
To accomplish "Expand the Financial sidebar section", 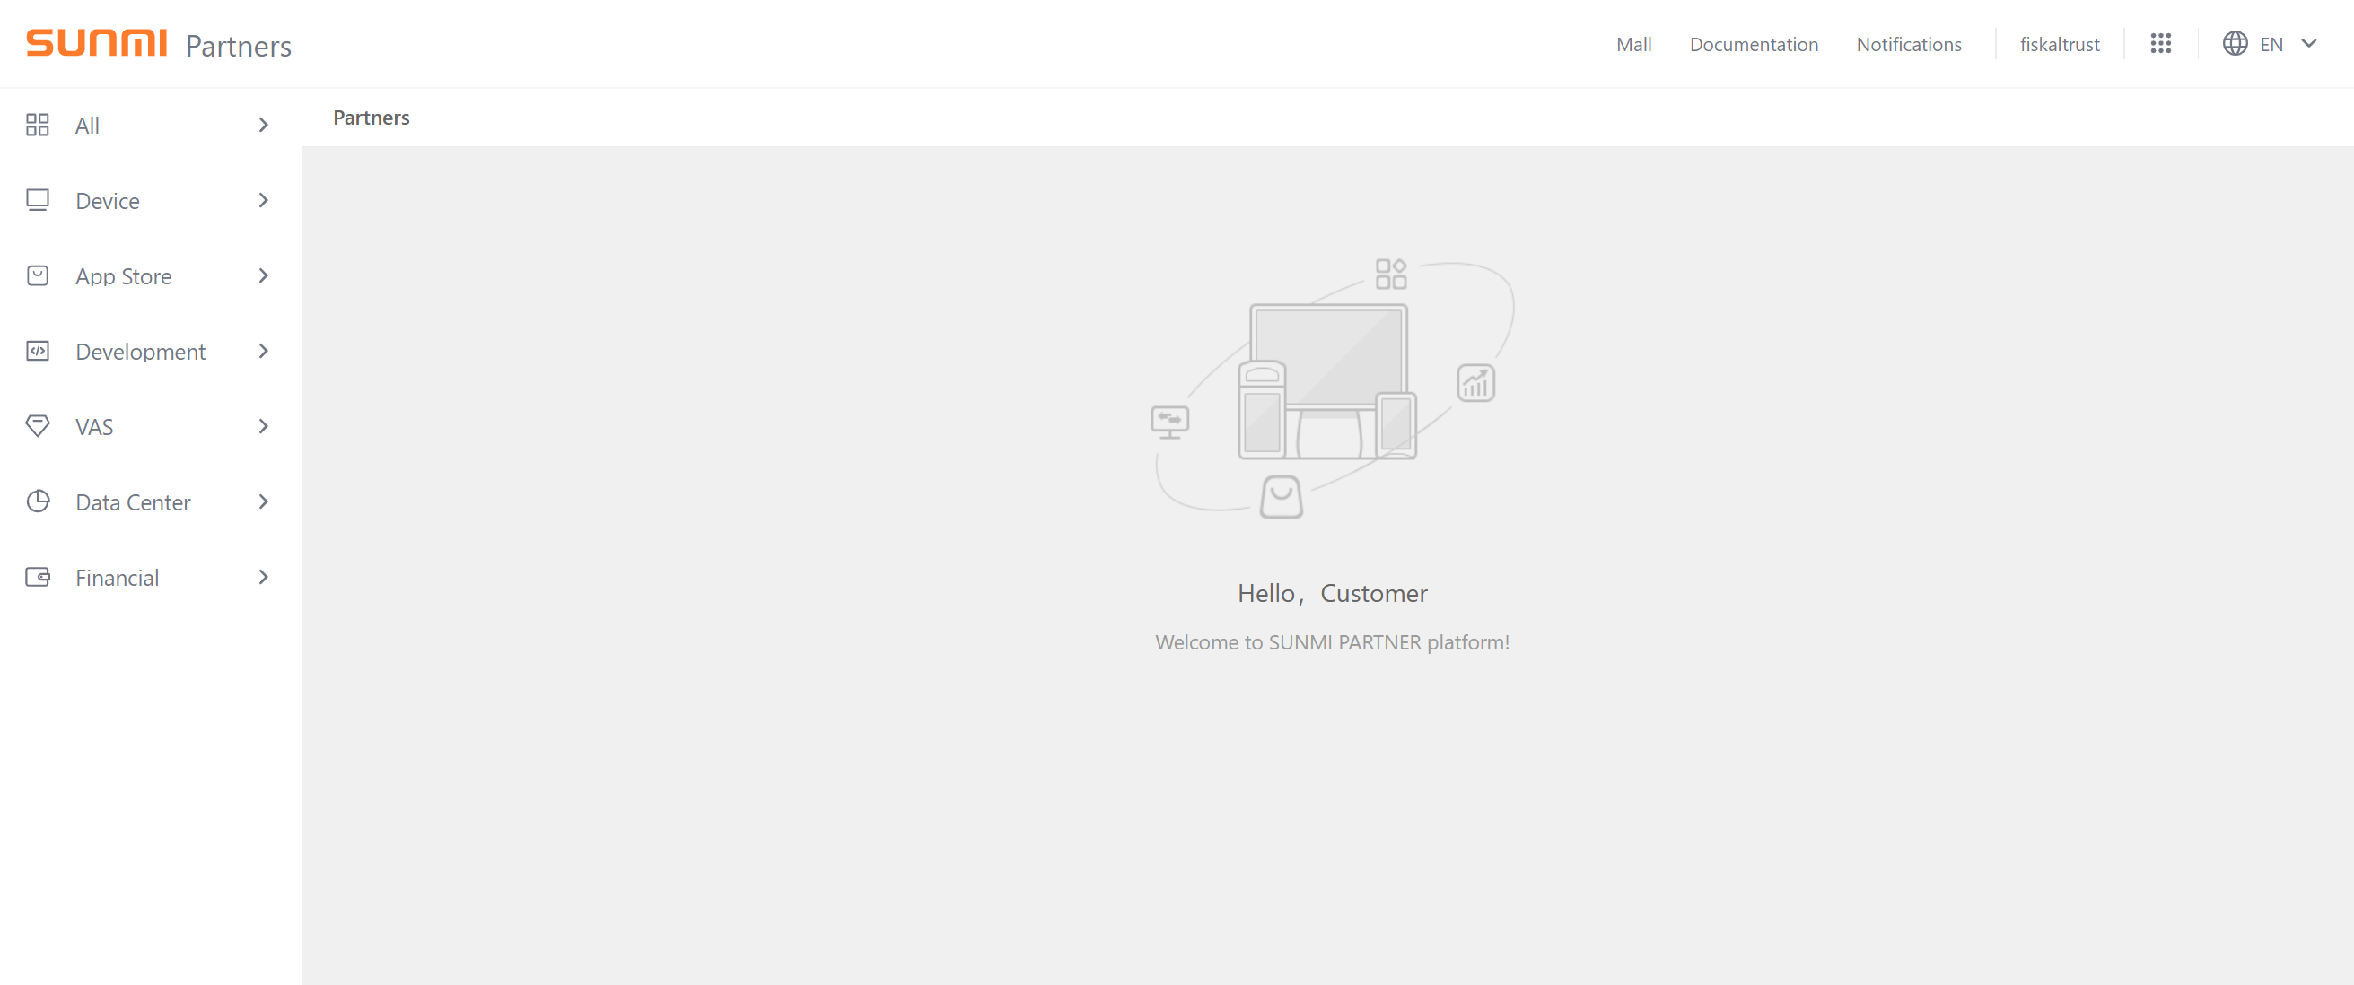I will pos(263,577).
